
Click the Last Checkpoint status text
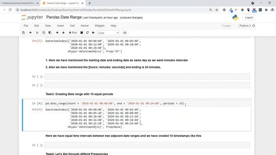coord(100,18)
